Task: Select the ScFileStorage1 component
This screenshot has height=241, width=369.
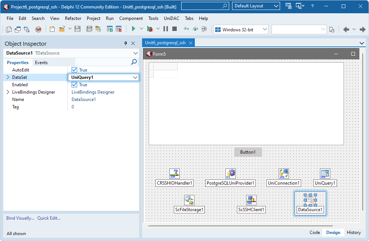Action: pos(189,200)
